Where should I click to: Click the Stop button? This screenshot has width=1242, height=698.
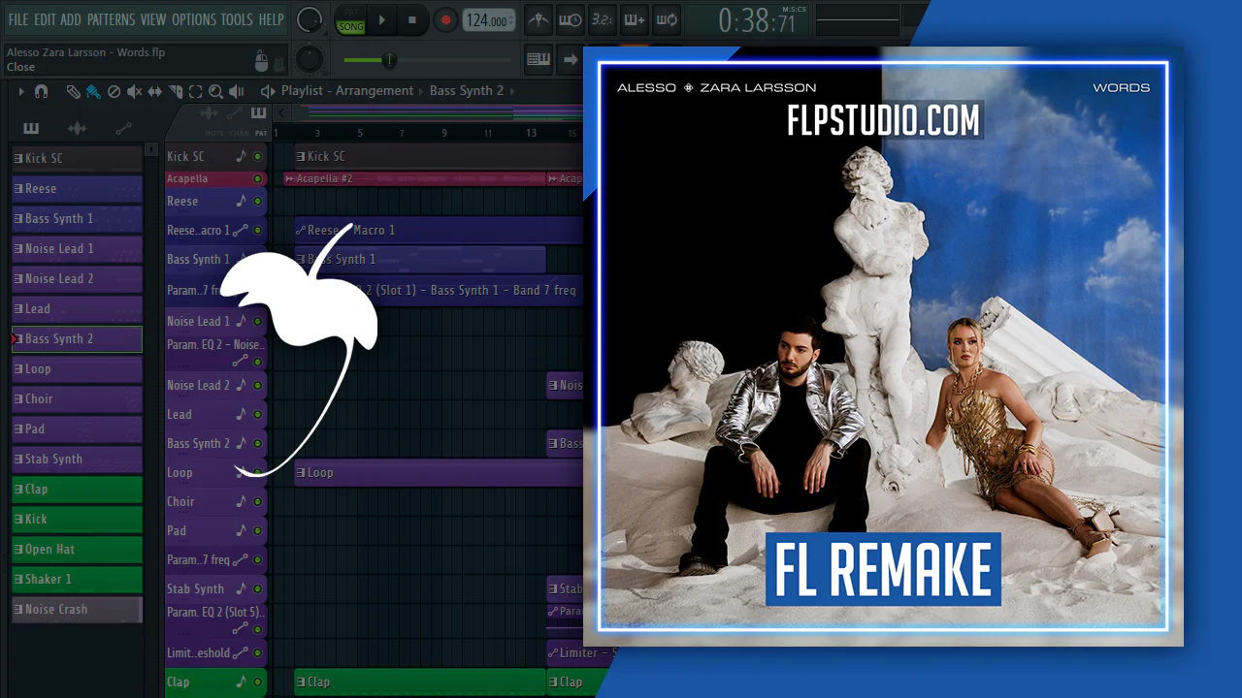pyautogui.click(x=412, y=20)
